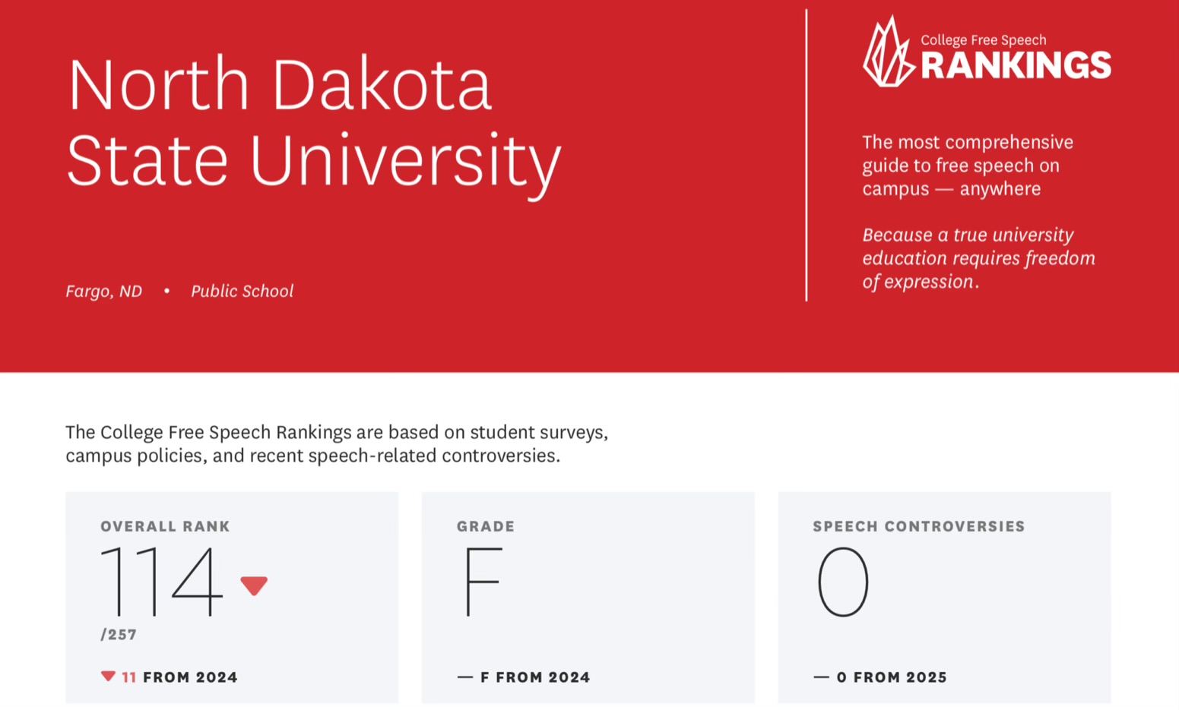
Task: Click the large 0 controversies number
Action: pyautogui.click(x=842, y=582)
